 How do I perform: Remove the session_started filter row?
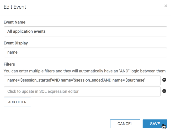(164, 80)
